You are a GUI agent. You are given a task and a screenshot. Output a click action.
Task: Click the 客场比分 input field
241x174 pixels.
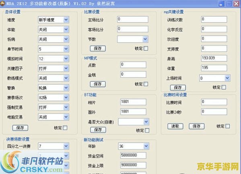pyautogui.click(x=133, y=29)
